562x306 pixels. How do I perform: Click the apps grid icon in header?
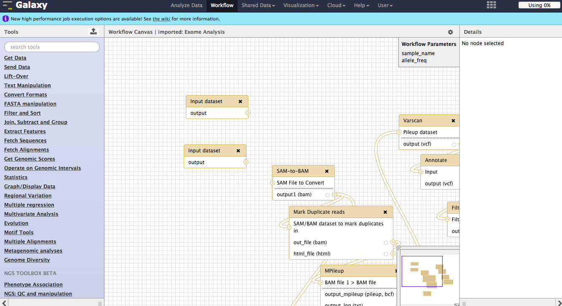491,5
